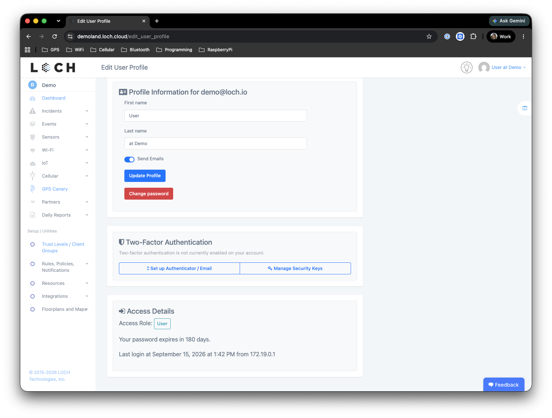Expand the Wi-Fi menu
The width and height of the screenshot is (552, 418).
click(x=87, y=150)
